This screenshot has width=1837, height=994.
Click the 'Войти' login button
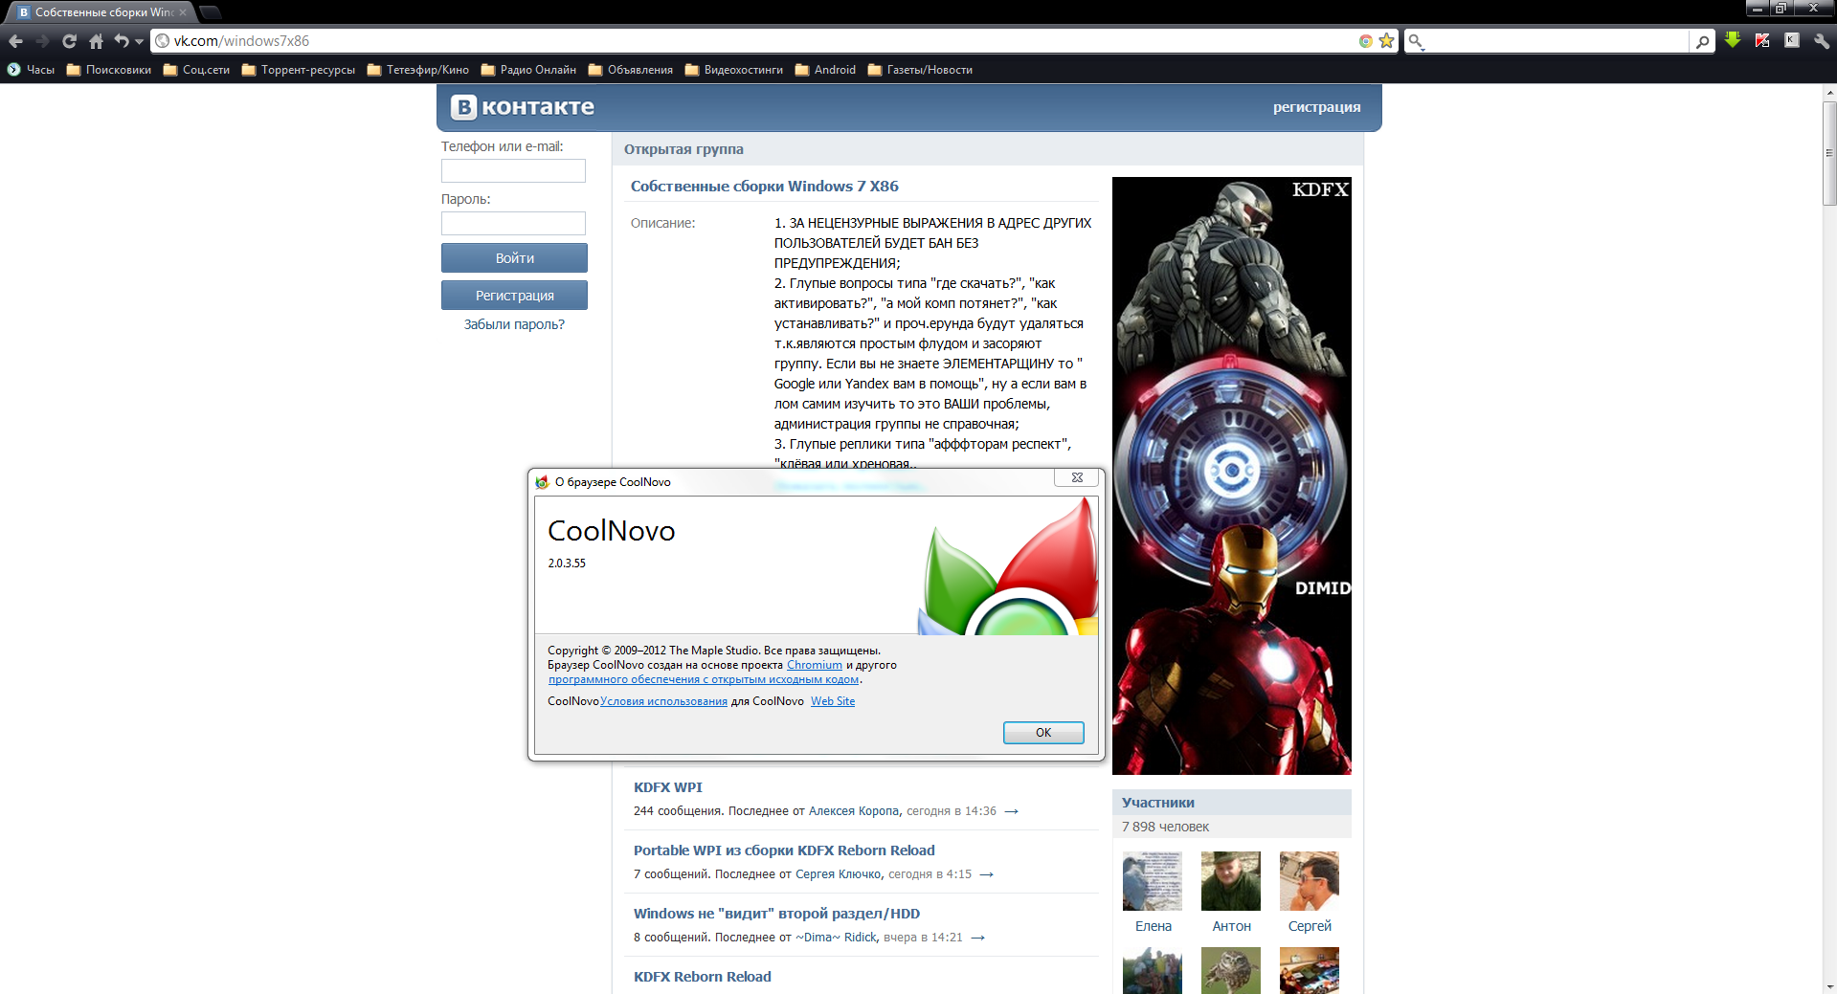[x=514, y=258]
